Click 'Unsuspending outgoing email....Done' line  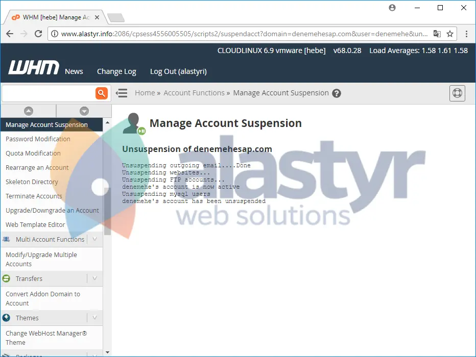tap(186, 165)
